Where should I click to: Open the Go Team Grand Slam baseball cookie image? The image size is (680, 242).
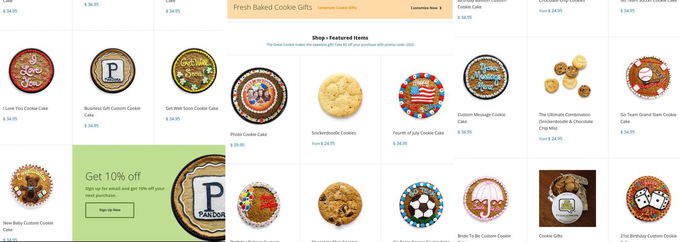coord(648,77)
